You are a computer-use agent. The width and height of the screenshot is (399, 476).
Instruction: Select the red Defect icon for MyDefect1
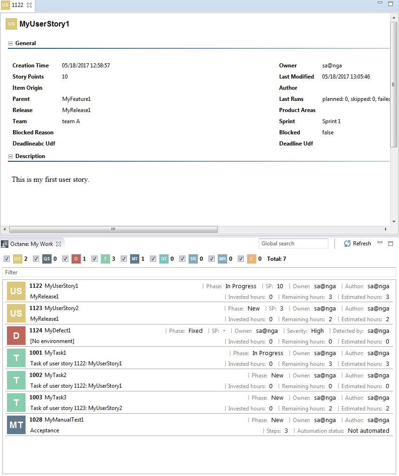pyautogui.click(x=16, y=336)
